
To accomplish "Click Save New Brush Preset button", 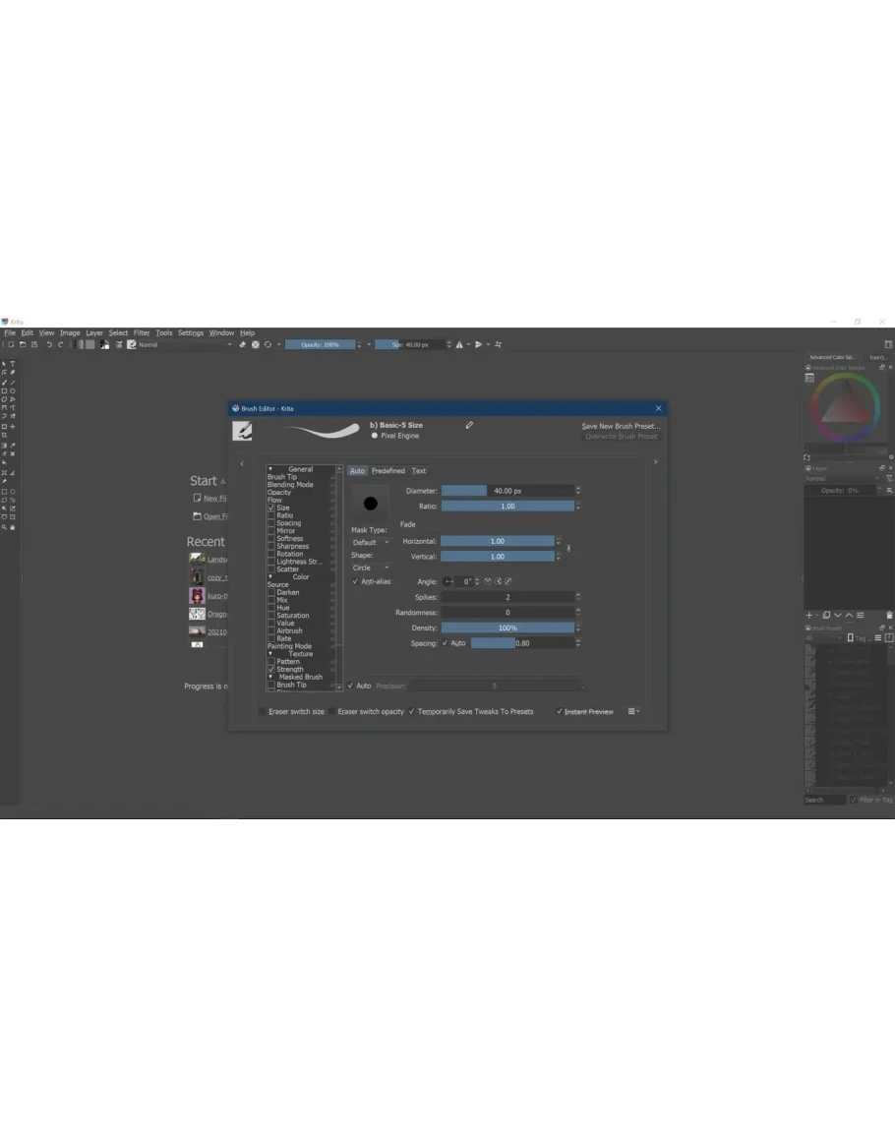I will tap(621, 426).
